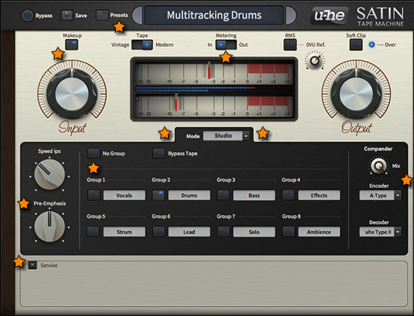Click the VU meter display

214,89
